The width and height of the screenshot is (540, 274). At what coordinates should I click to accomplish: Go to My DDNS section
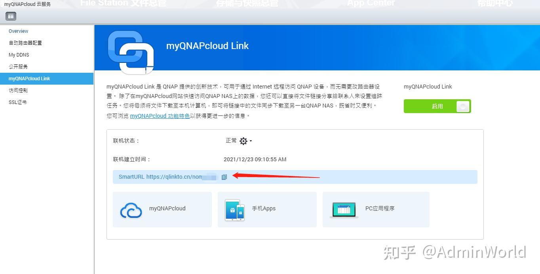coord(19,55)
